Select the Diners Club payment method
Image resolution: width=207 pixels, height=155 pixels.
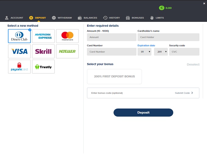click(x=19, y=36)
